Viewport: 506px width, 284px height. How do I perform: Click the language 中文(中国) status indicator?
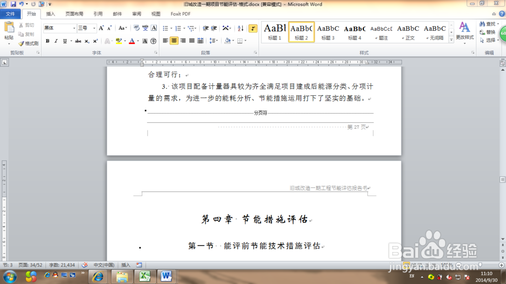click(104, 265)
